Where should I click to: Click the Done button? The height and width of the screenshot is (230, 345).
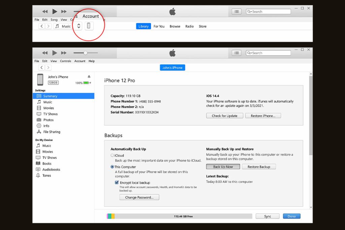tap(291, 216)
